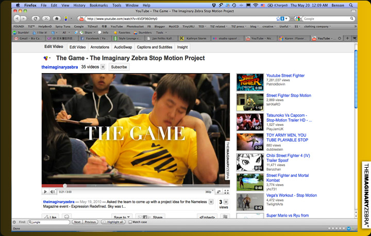The width and height of the screenshot is (371, 236).
Task: Click the Subscribe button
Action: point(119,67)
